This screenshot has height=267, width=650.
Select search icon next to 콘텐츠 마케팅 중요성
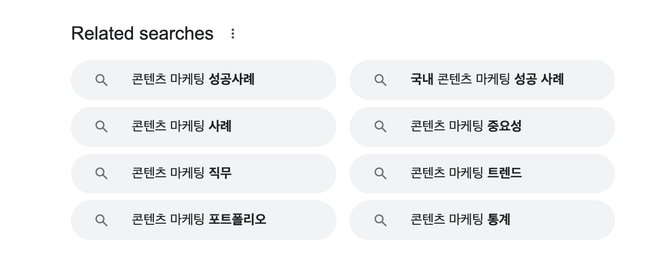point(380,127)
